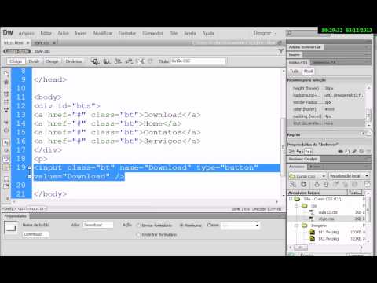Click the open documents icon in coding toolbar
This screenshot has width=377, height=283.
(x=6, y=73)
